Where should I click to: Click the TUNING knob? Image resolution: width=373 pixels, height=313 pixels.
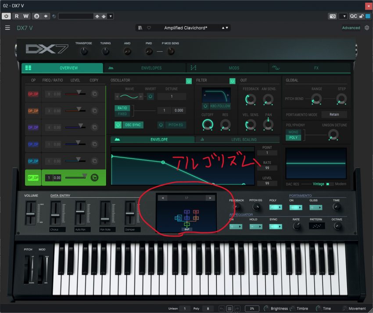[105, 51]
